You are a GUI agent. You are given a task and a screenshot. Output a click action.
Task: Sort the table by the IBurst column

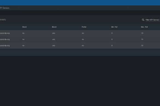click(x=54, y=27)
